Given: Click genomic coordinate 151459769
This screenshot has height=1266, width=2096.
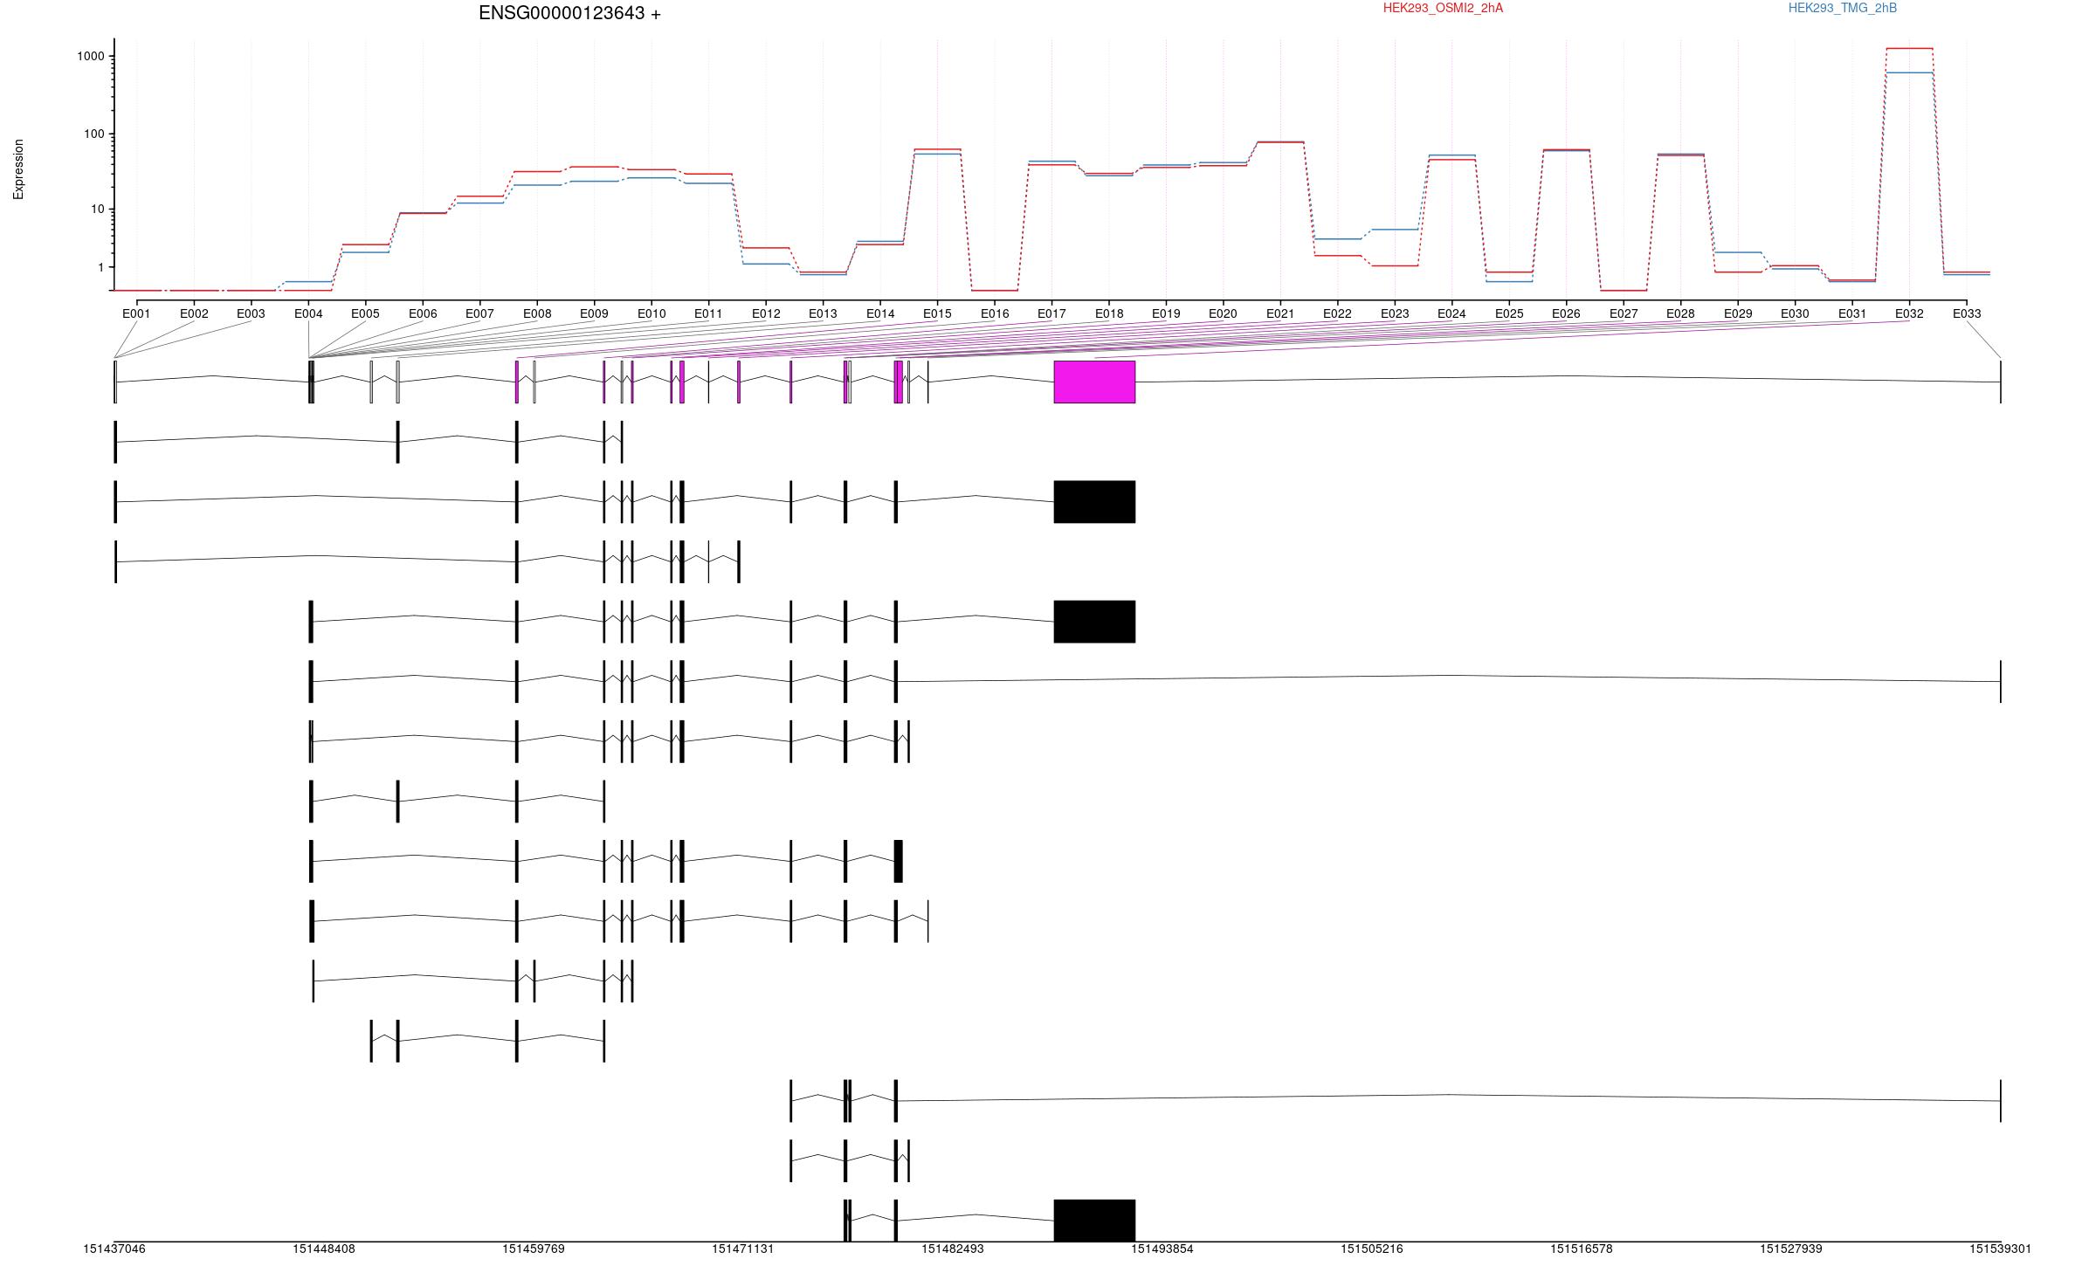Looking at the screenshot, I should pos(534,1249).
